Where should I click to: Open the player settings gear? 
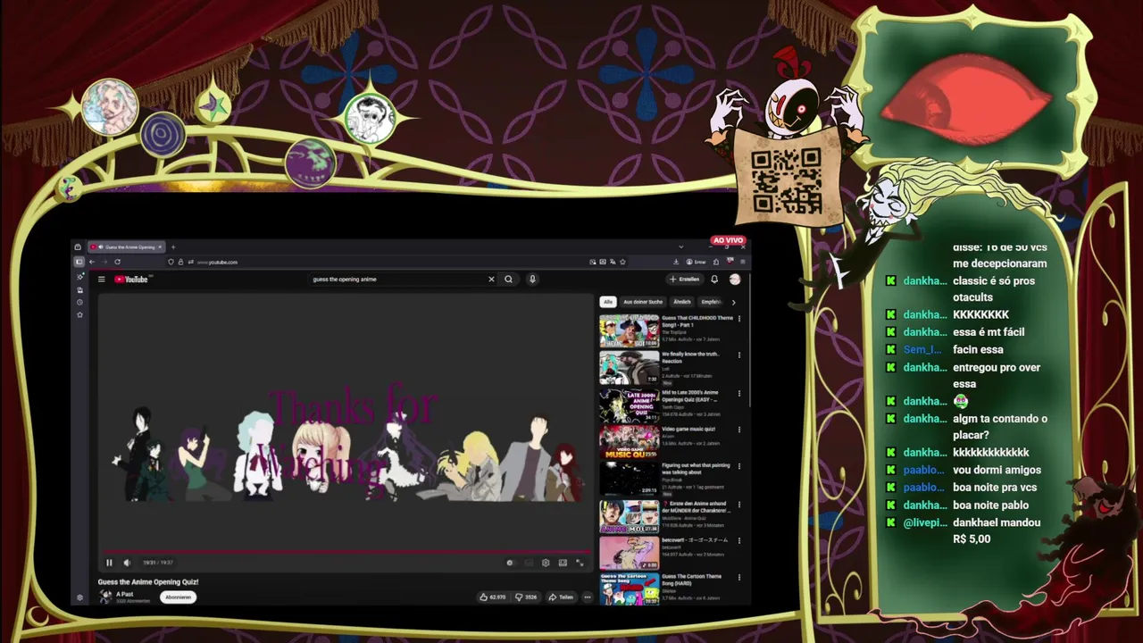point(546,563)
